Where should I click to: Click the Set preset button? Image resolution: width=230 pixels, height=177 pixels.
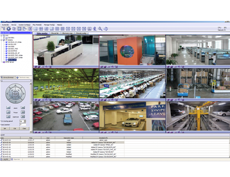(x=5, y=129)
